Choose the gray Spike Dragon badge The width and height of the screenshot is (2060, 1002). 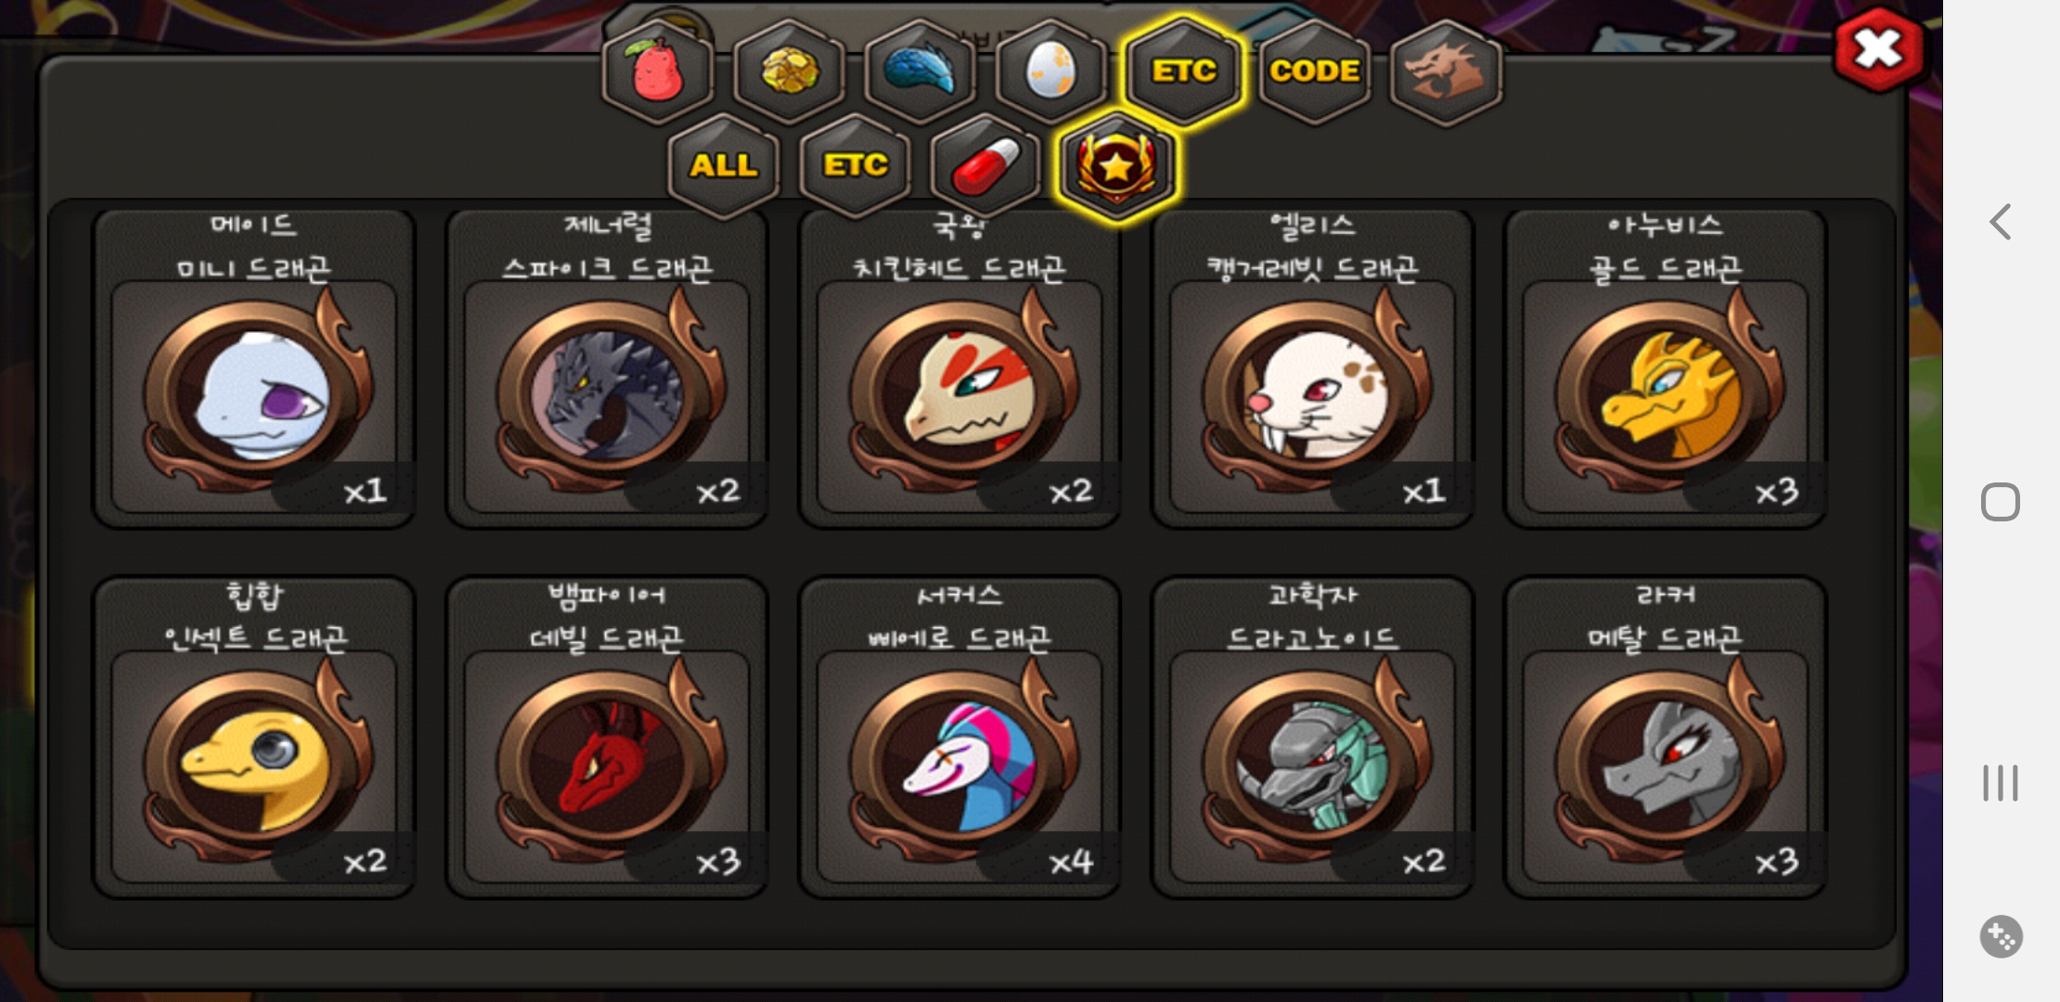(x=607, y=368)
